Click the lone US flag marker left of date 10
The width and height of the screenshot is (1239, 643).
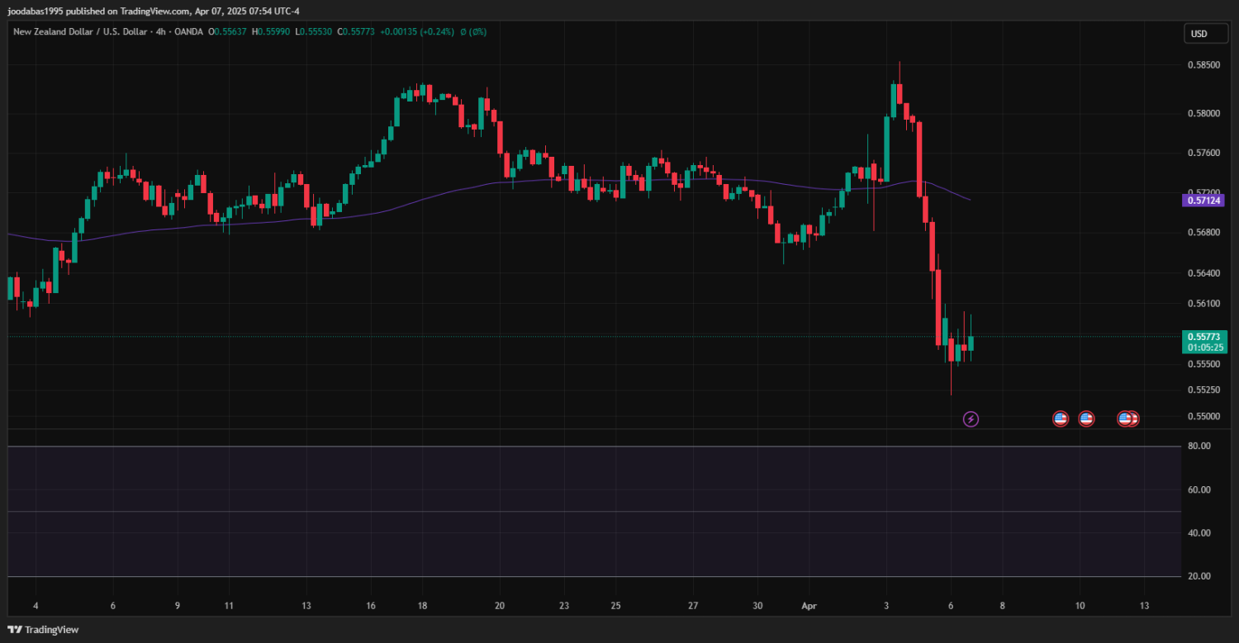1061,419
